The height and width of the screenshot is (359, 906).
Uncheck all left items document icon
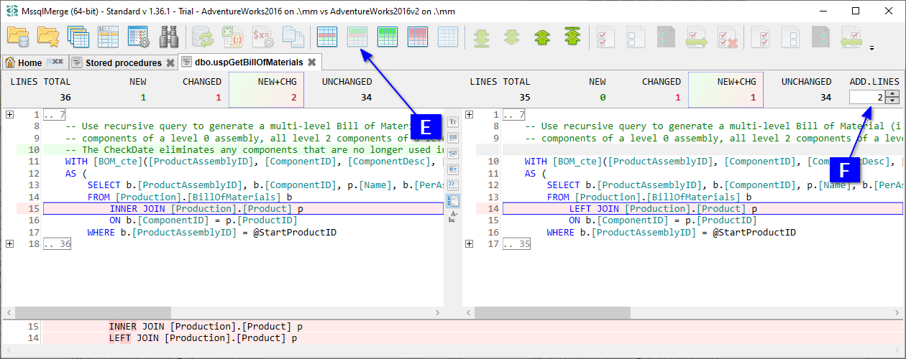click(636, 37)
